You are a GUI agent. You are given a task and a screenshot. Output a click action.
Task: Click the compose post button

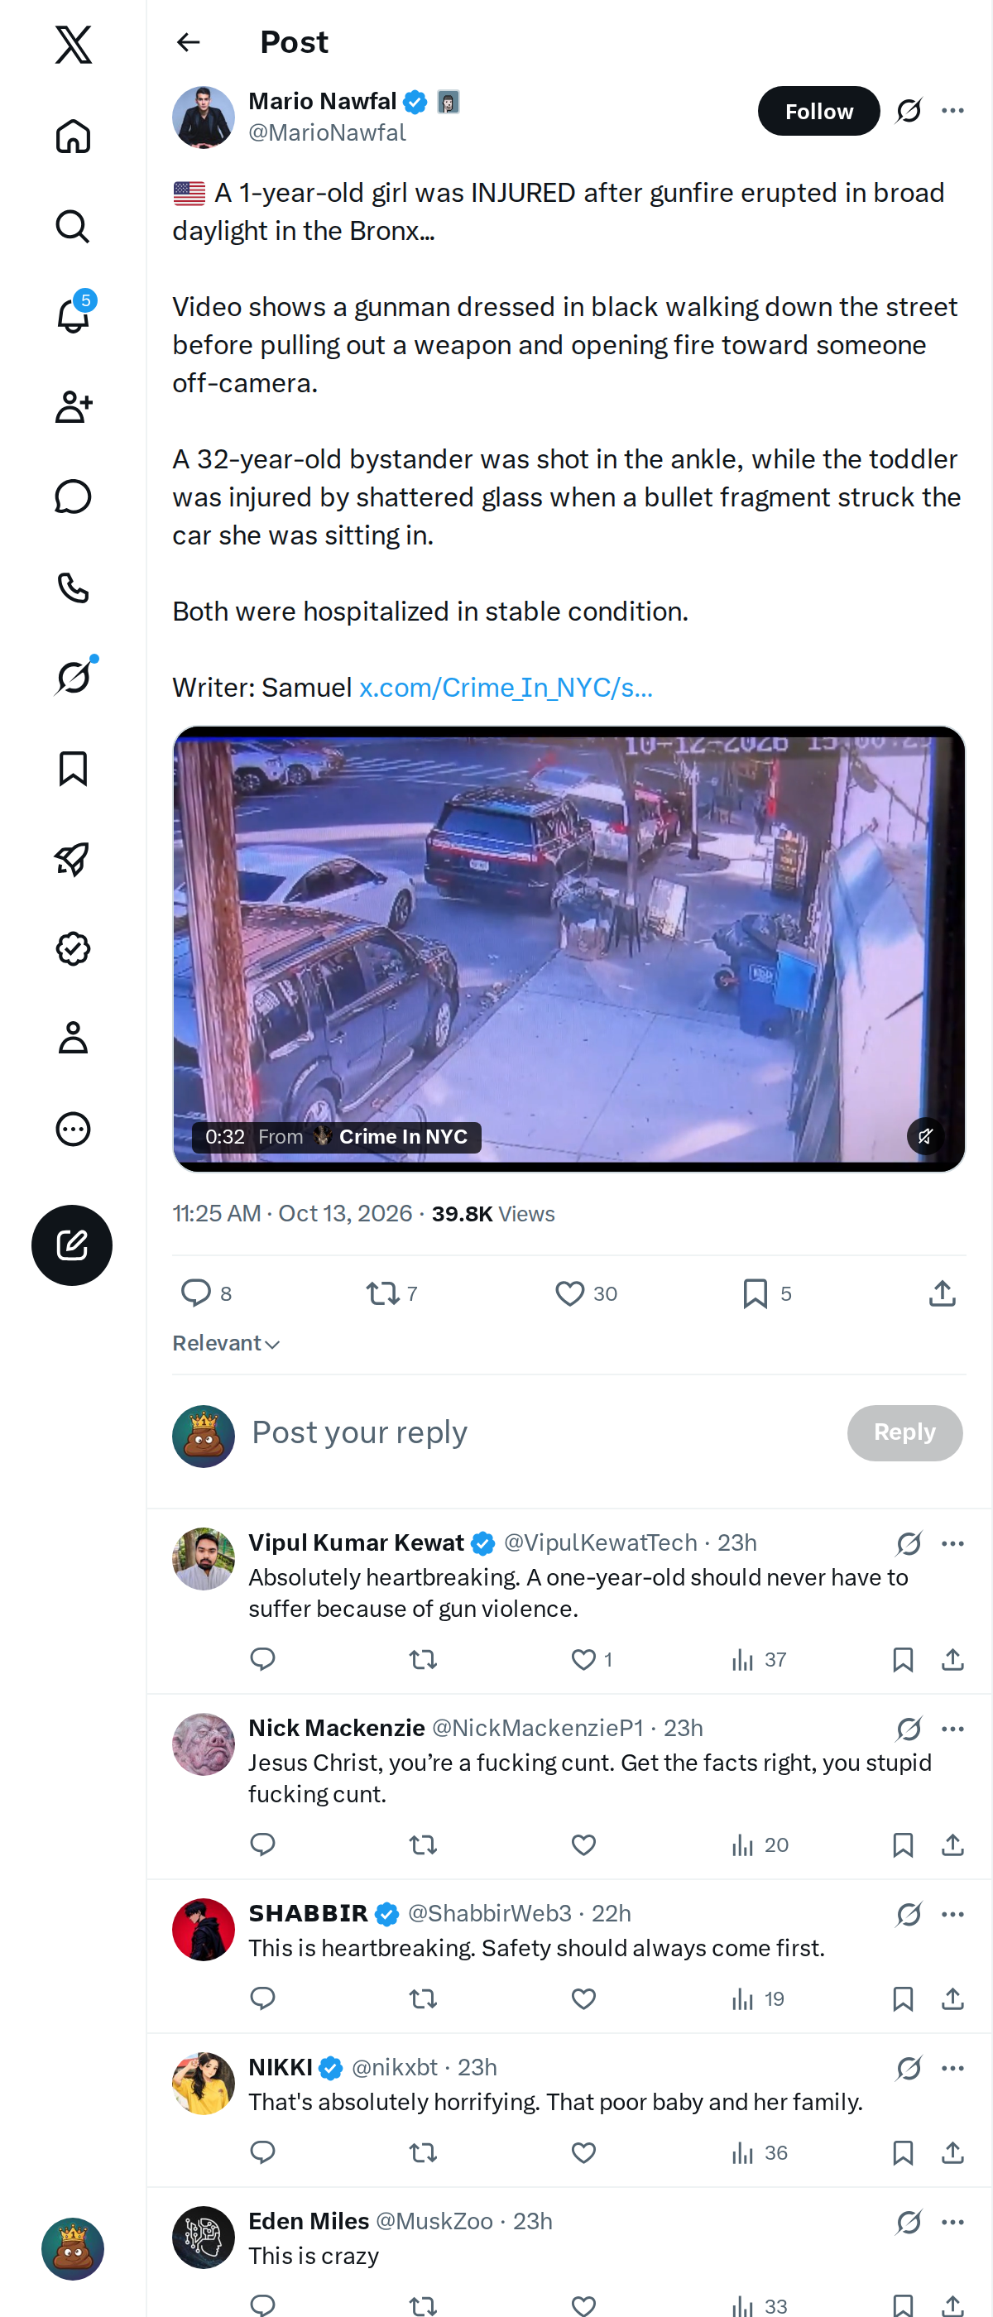(72, 1245)
